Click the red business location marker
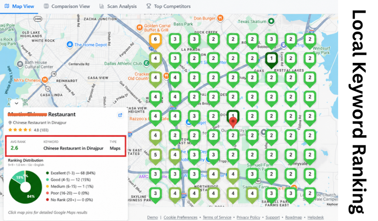Image resolution: width=378 pixels, height=221 pixels. (x=233, y=122)
